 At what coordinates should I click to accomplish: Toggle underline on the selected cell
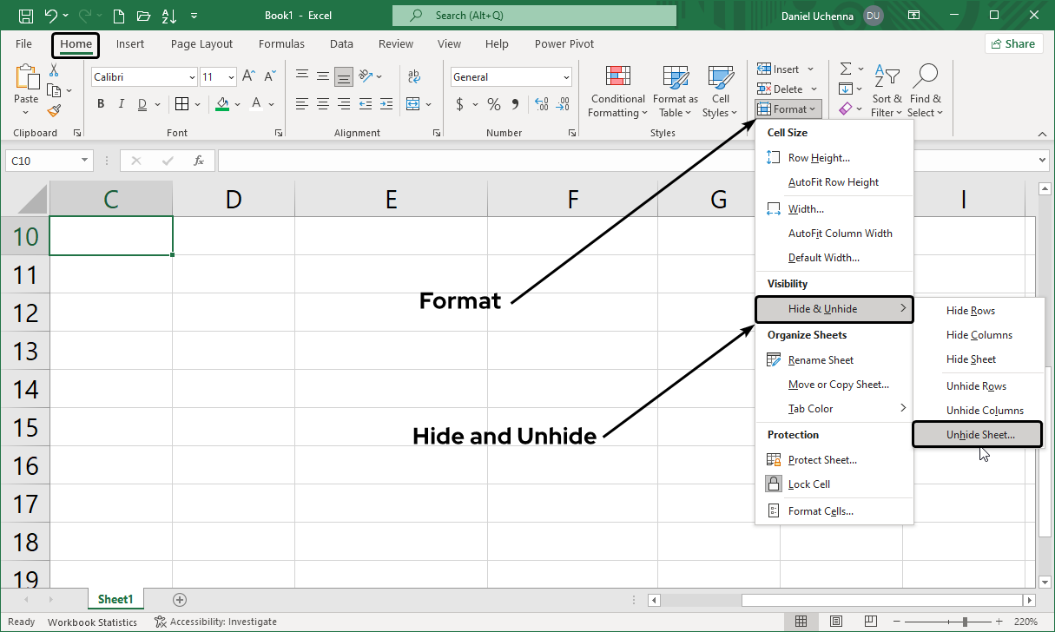tap(140, 103)
